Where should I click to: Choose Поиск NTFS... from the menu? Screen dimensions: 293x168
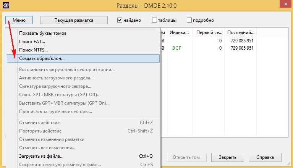point(83,50)
